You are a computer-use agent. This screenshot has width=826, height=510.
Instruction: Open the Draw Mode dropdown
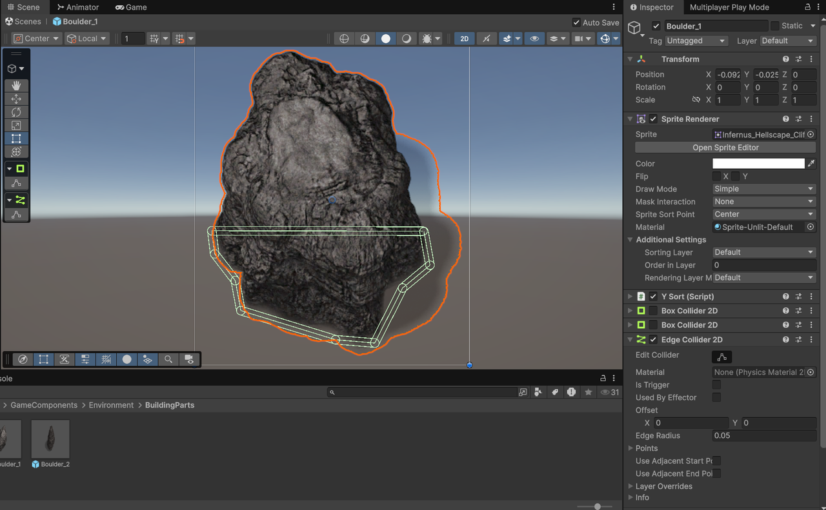point(765,189)
